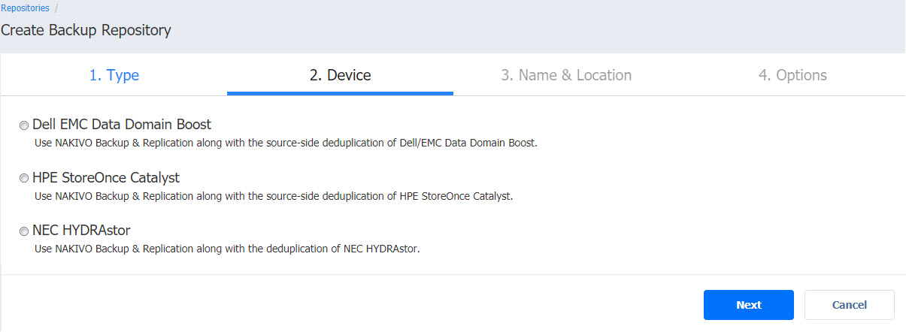The height and width of the screenshot is (332, 906).
Task: Click the breadcrumb slash separator after Repositories
Action: [x=56, y=8]
